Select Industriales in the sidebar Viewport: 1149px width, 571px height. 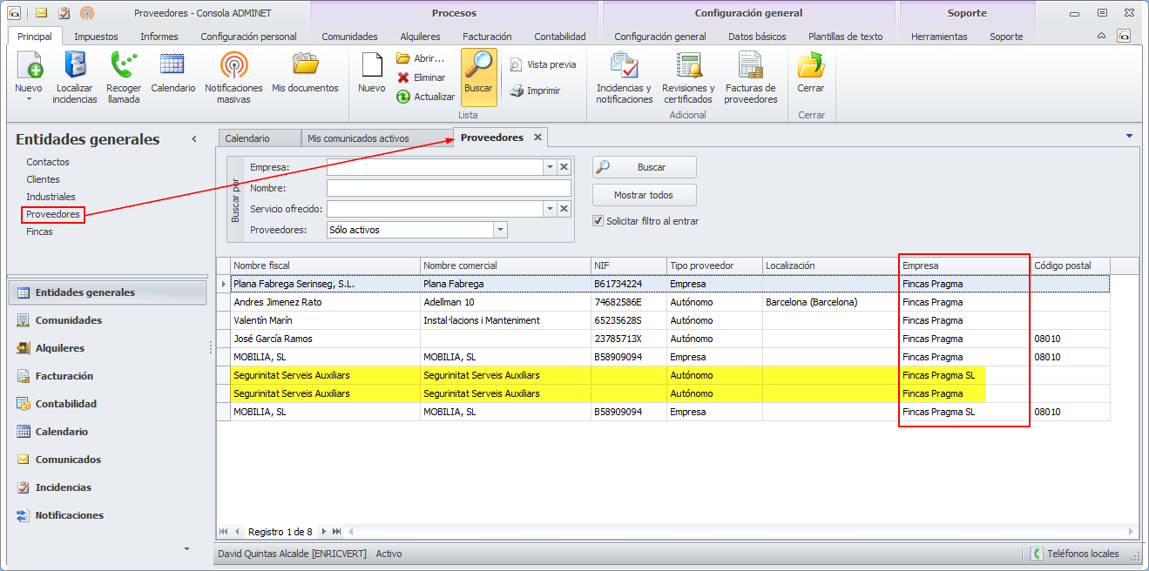[51, 197]
